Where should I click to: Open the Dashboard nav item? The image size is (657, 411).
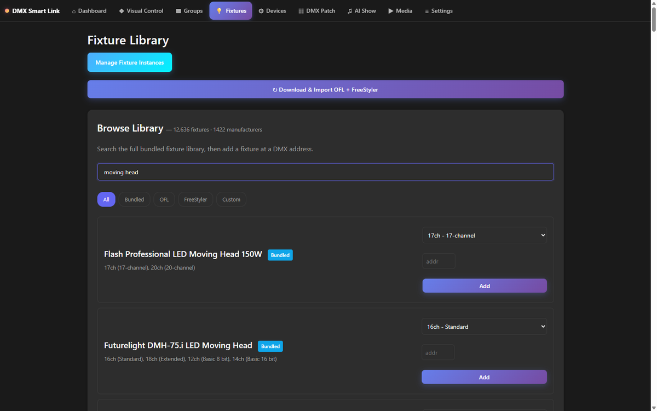(89, 10)
